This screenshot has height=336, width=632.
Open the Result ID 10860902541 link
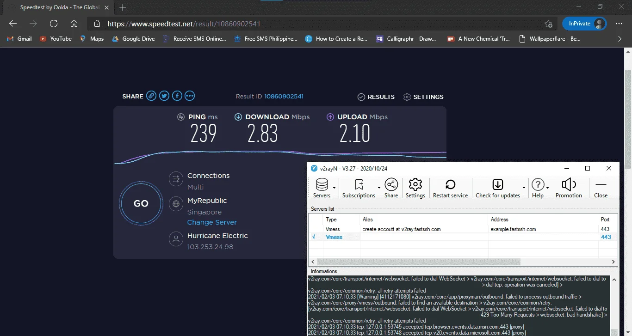click(x=284, y=96)
